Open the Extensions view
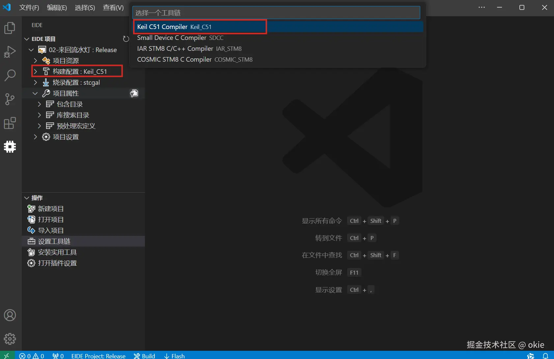 (x=10, y=123)
